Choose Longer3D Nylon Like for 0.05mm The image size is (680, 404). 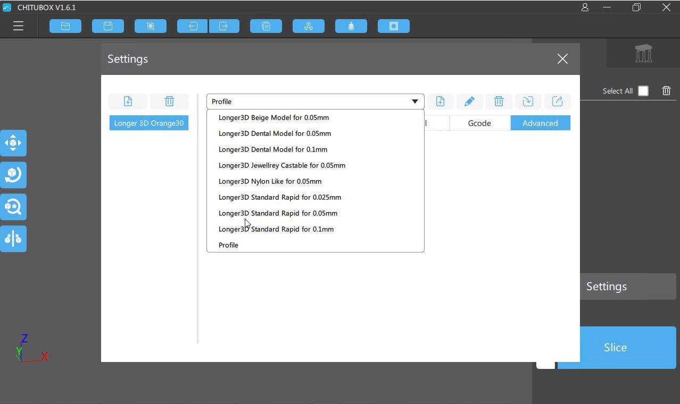point(315,181)
